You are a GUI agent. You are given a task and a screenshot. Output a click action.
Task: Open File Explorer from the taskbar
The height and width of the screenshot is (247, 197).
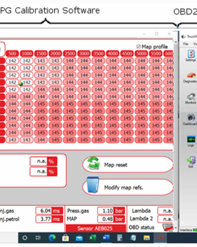pyautogui.click(x=147, y=238)
